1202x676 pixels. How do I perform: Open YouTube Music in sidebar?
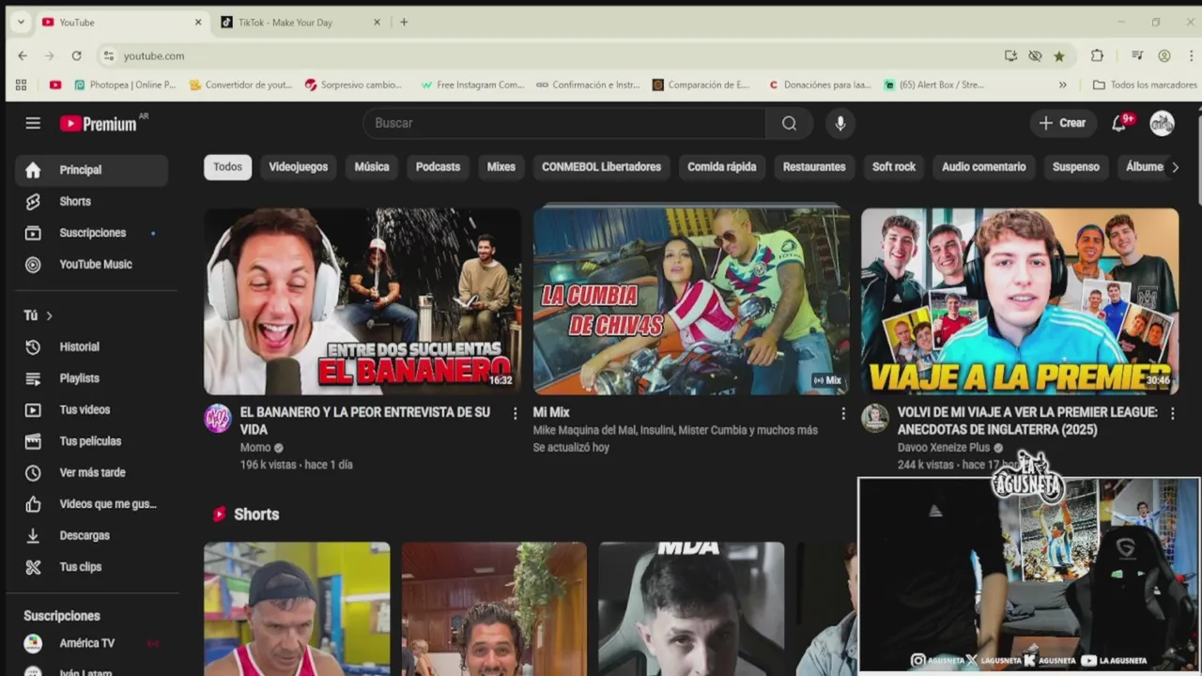pos(91,264)
